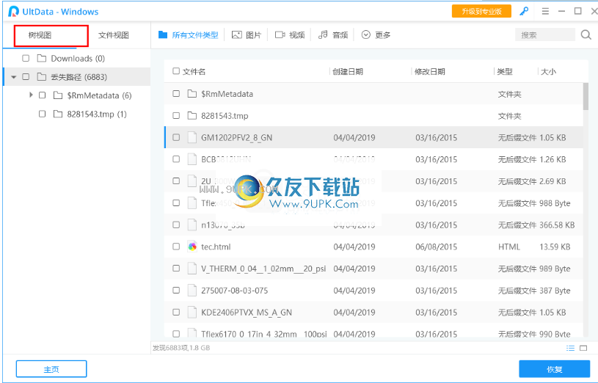Check the Downloads folder checkbox
Screen dimensions: 598x383
pos(26,59)
